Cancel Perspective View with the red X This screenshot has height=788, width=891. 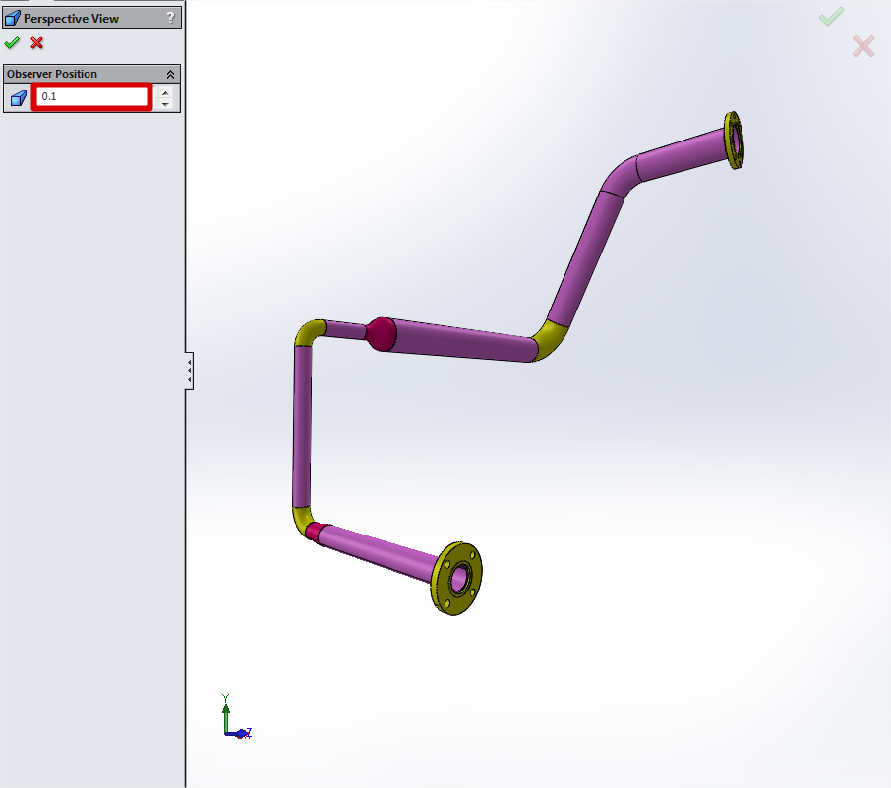pyautogui.click(x=37, y=43)
